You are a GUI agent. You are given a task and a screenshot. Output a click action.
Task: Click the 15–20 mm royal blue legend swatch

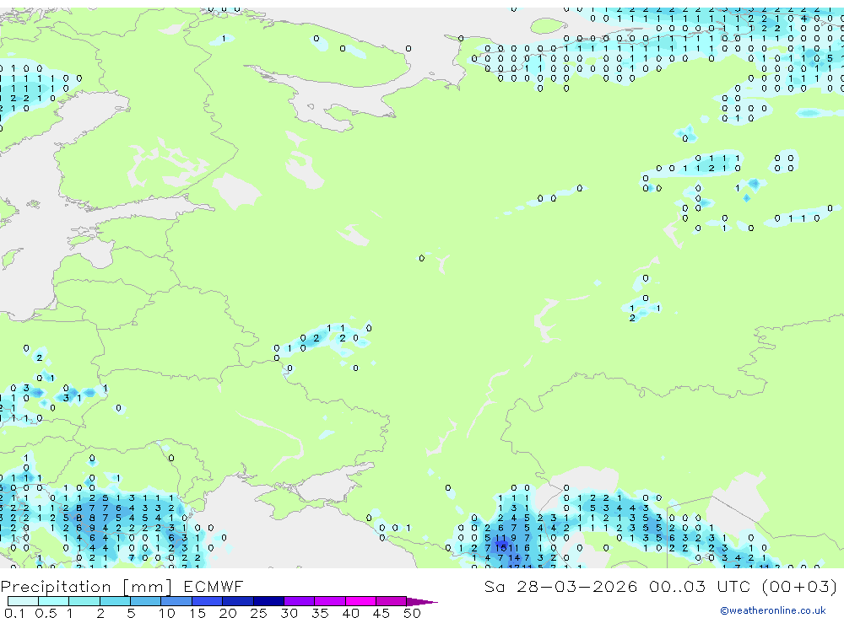pos(207,601)
